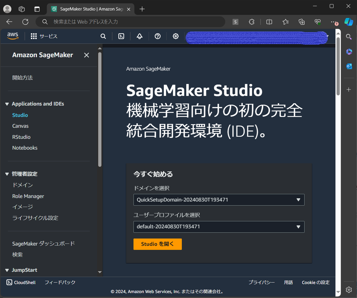Collapse the JumpStart section
Screen dimensions: 357x298
(7, 270)
